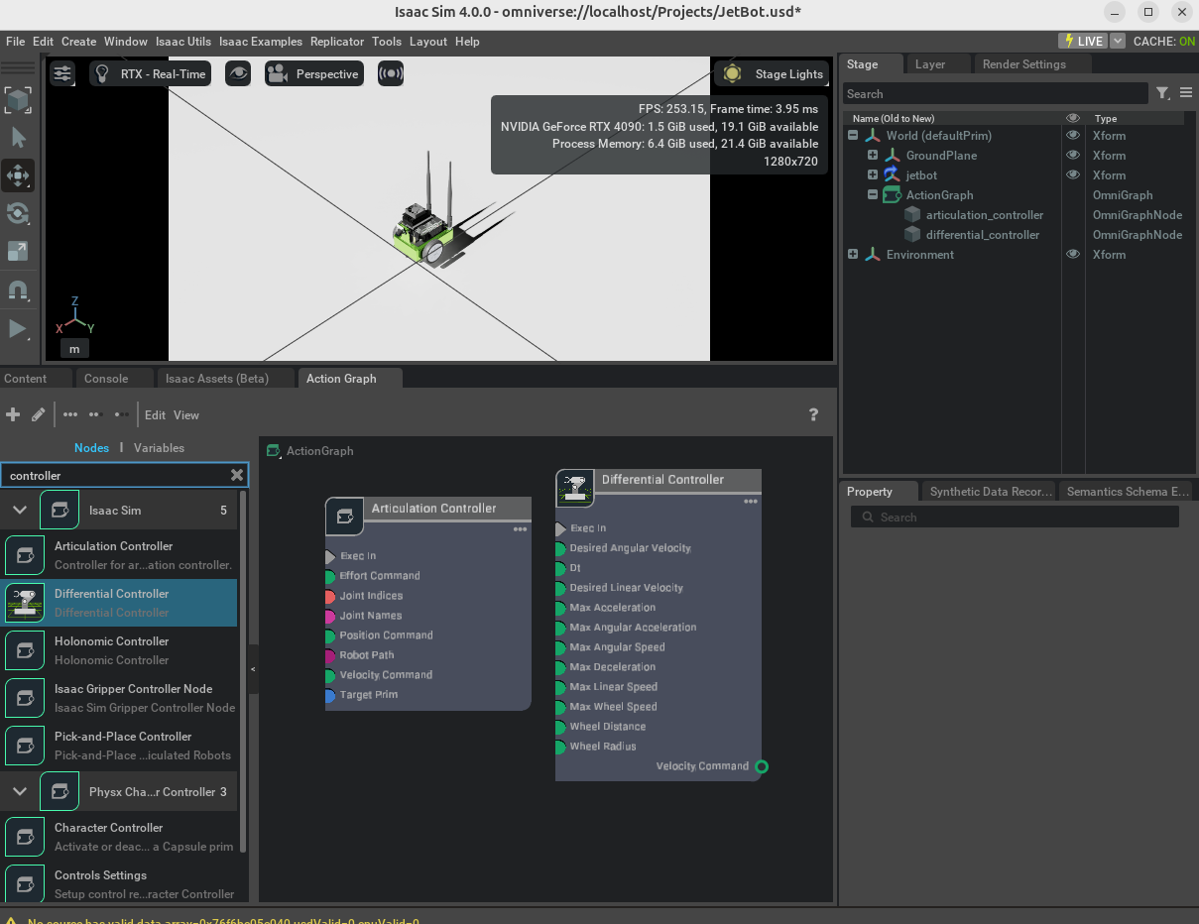Select Isaac Gripper Controller Node entry
The width and height of the screenshot is (1199, 924).
click(x=119, y=698)
